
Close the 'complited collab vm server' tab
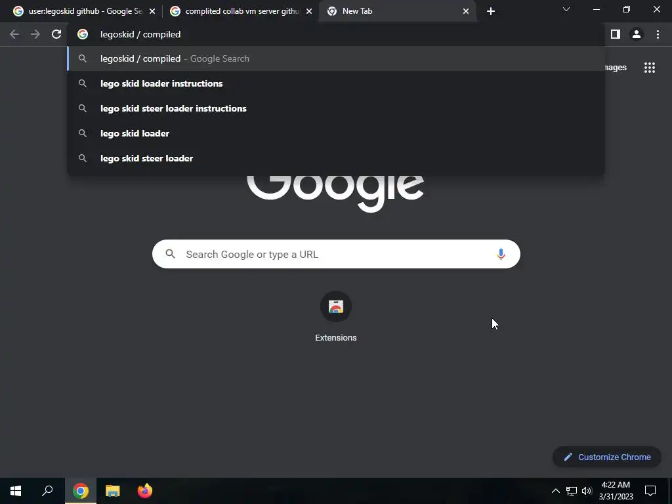(309, 11)
